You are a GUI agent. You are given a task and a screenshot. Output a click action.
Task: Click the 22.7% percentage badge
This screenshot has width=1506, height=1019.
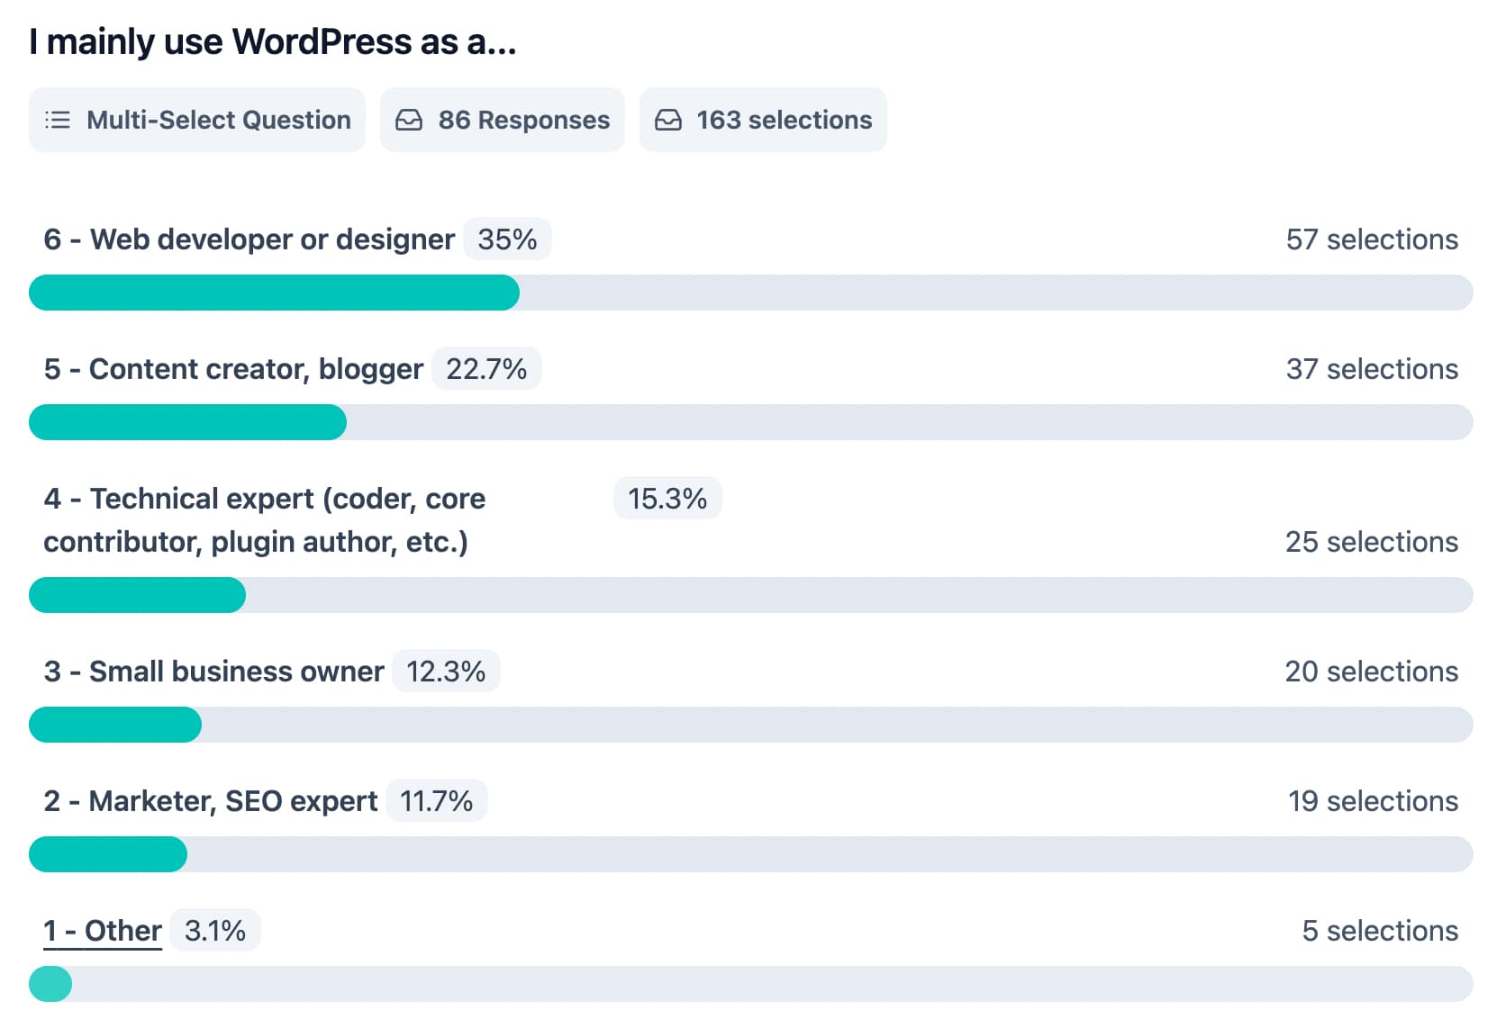(486, 369)
